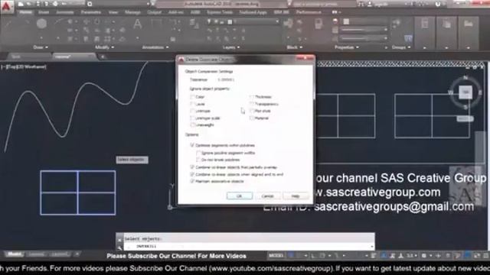Open the Annotate ribbon tab
The image size is (490, 275).
[65, 12]
